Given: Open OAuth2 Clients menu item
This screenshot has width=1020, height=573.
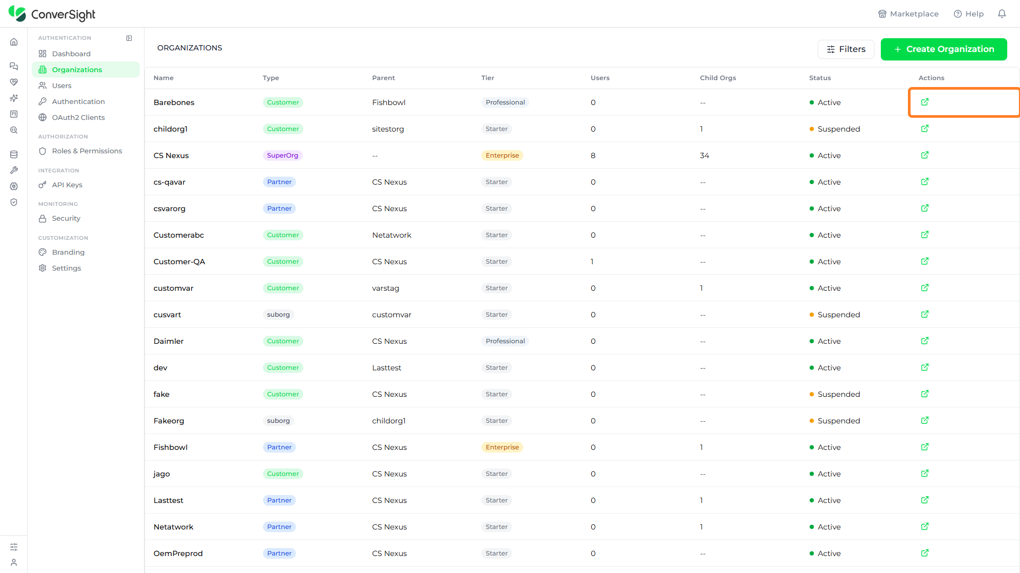Looking at the screenshot, I should pyautogui.click(x=86, y=117).
